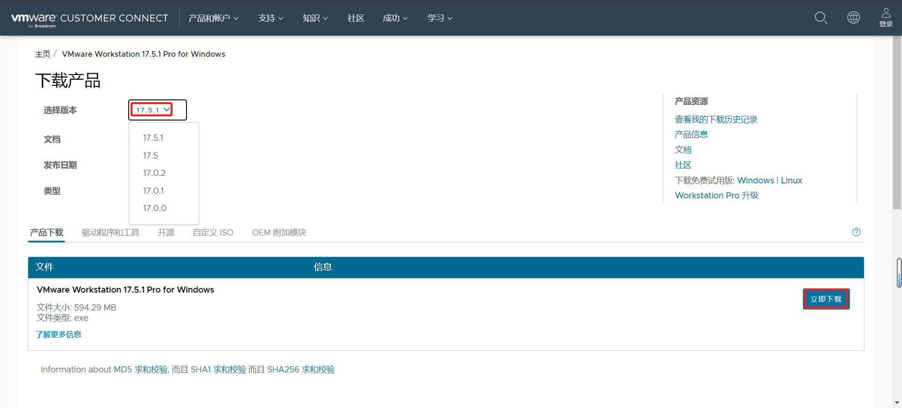
Task: Click the 立即下载 button
Action: point(825,299)
